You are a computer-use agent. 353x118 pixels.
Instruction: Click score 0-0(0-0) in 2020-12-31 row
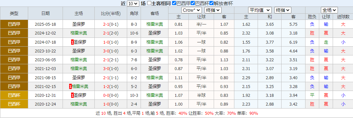point(111,96)
